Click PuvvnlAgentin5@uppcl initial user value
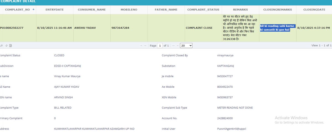This screenshot has width=332, height=132. [232, 129]
